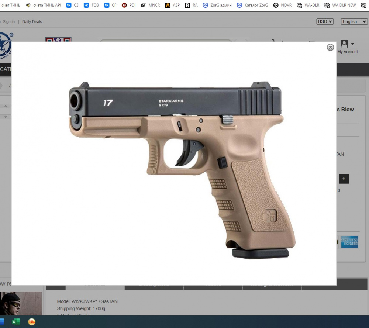Open Excel from the taskbar
Screen dimensions: 369x328
(14, 322)
